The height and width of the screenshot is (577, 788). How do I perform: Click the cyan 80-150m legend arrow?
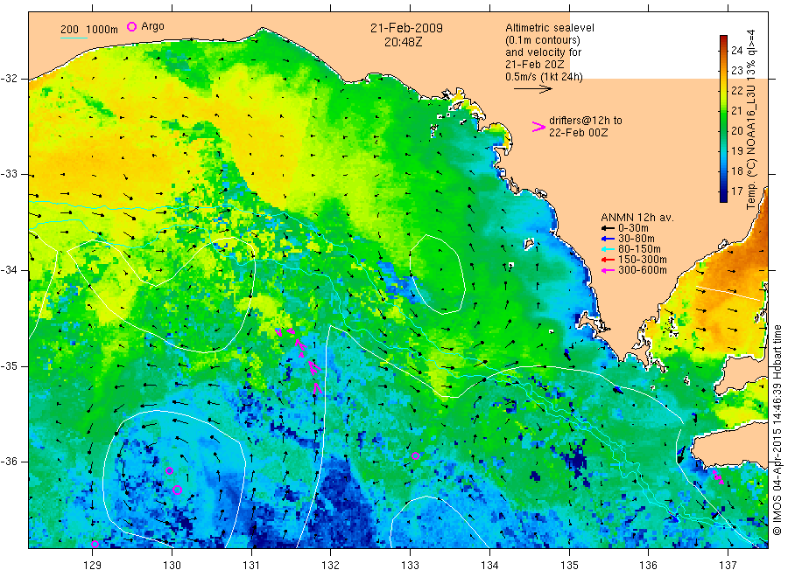coord(608,249)
